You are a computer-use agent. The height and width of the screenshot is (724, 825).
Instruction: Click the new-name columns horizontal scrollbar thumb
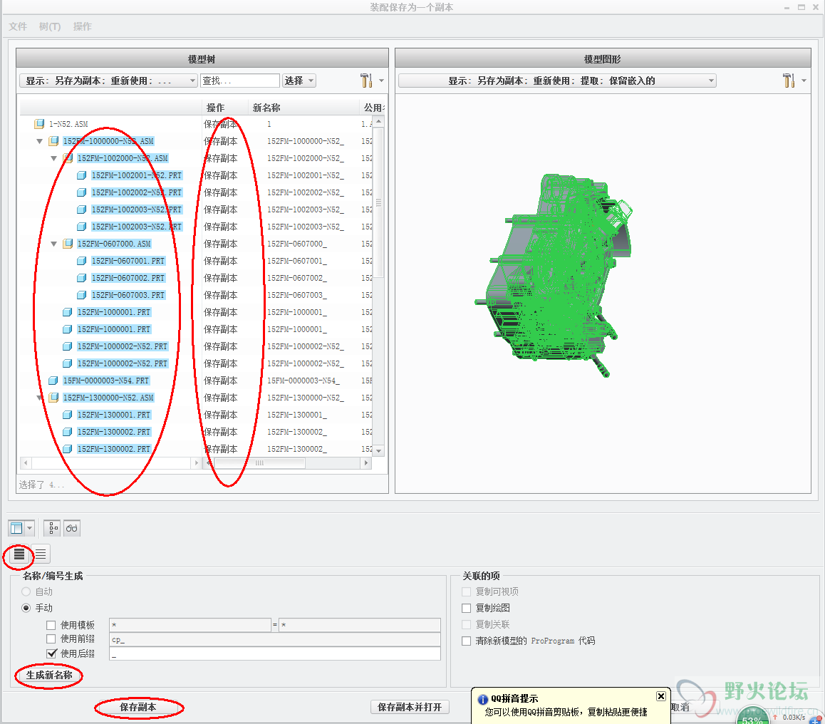pos(259,463)
